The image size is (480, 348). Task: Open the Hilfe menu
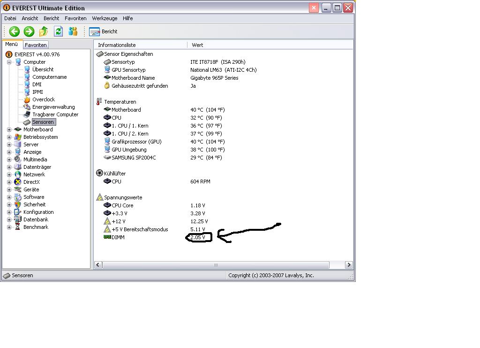tap(127, 18)
